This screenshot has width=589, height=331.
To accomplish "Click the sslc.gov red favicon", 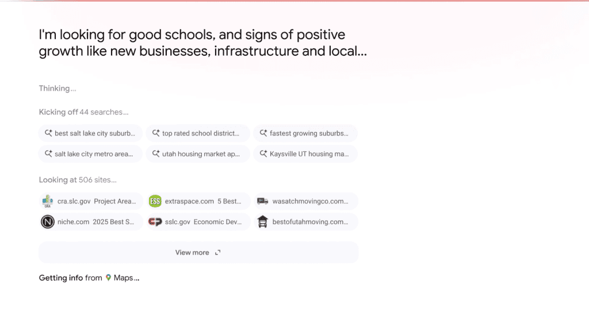I will (x=155, y=222).
